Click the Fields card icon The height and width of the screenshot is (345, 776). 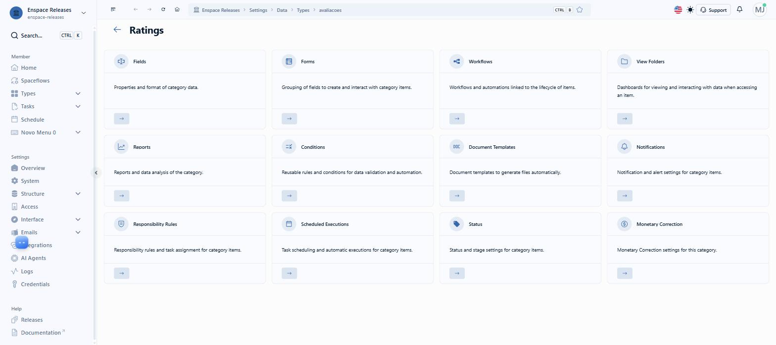(121, 61)
